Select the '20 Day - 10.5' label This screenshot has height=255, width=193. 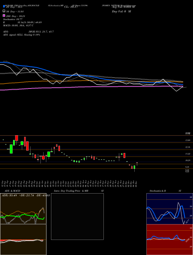click(14, 7)
